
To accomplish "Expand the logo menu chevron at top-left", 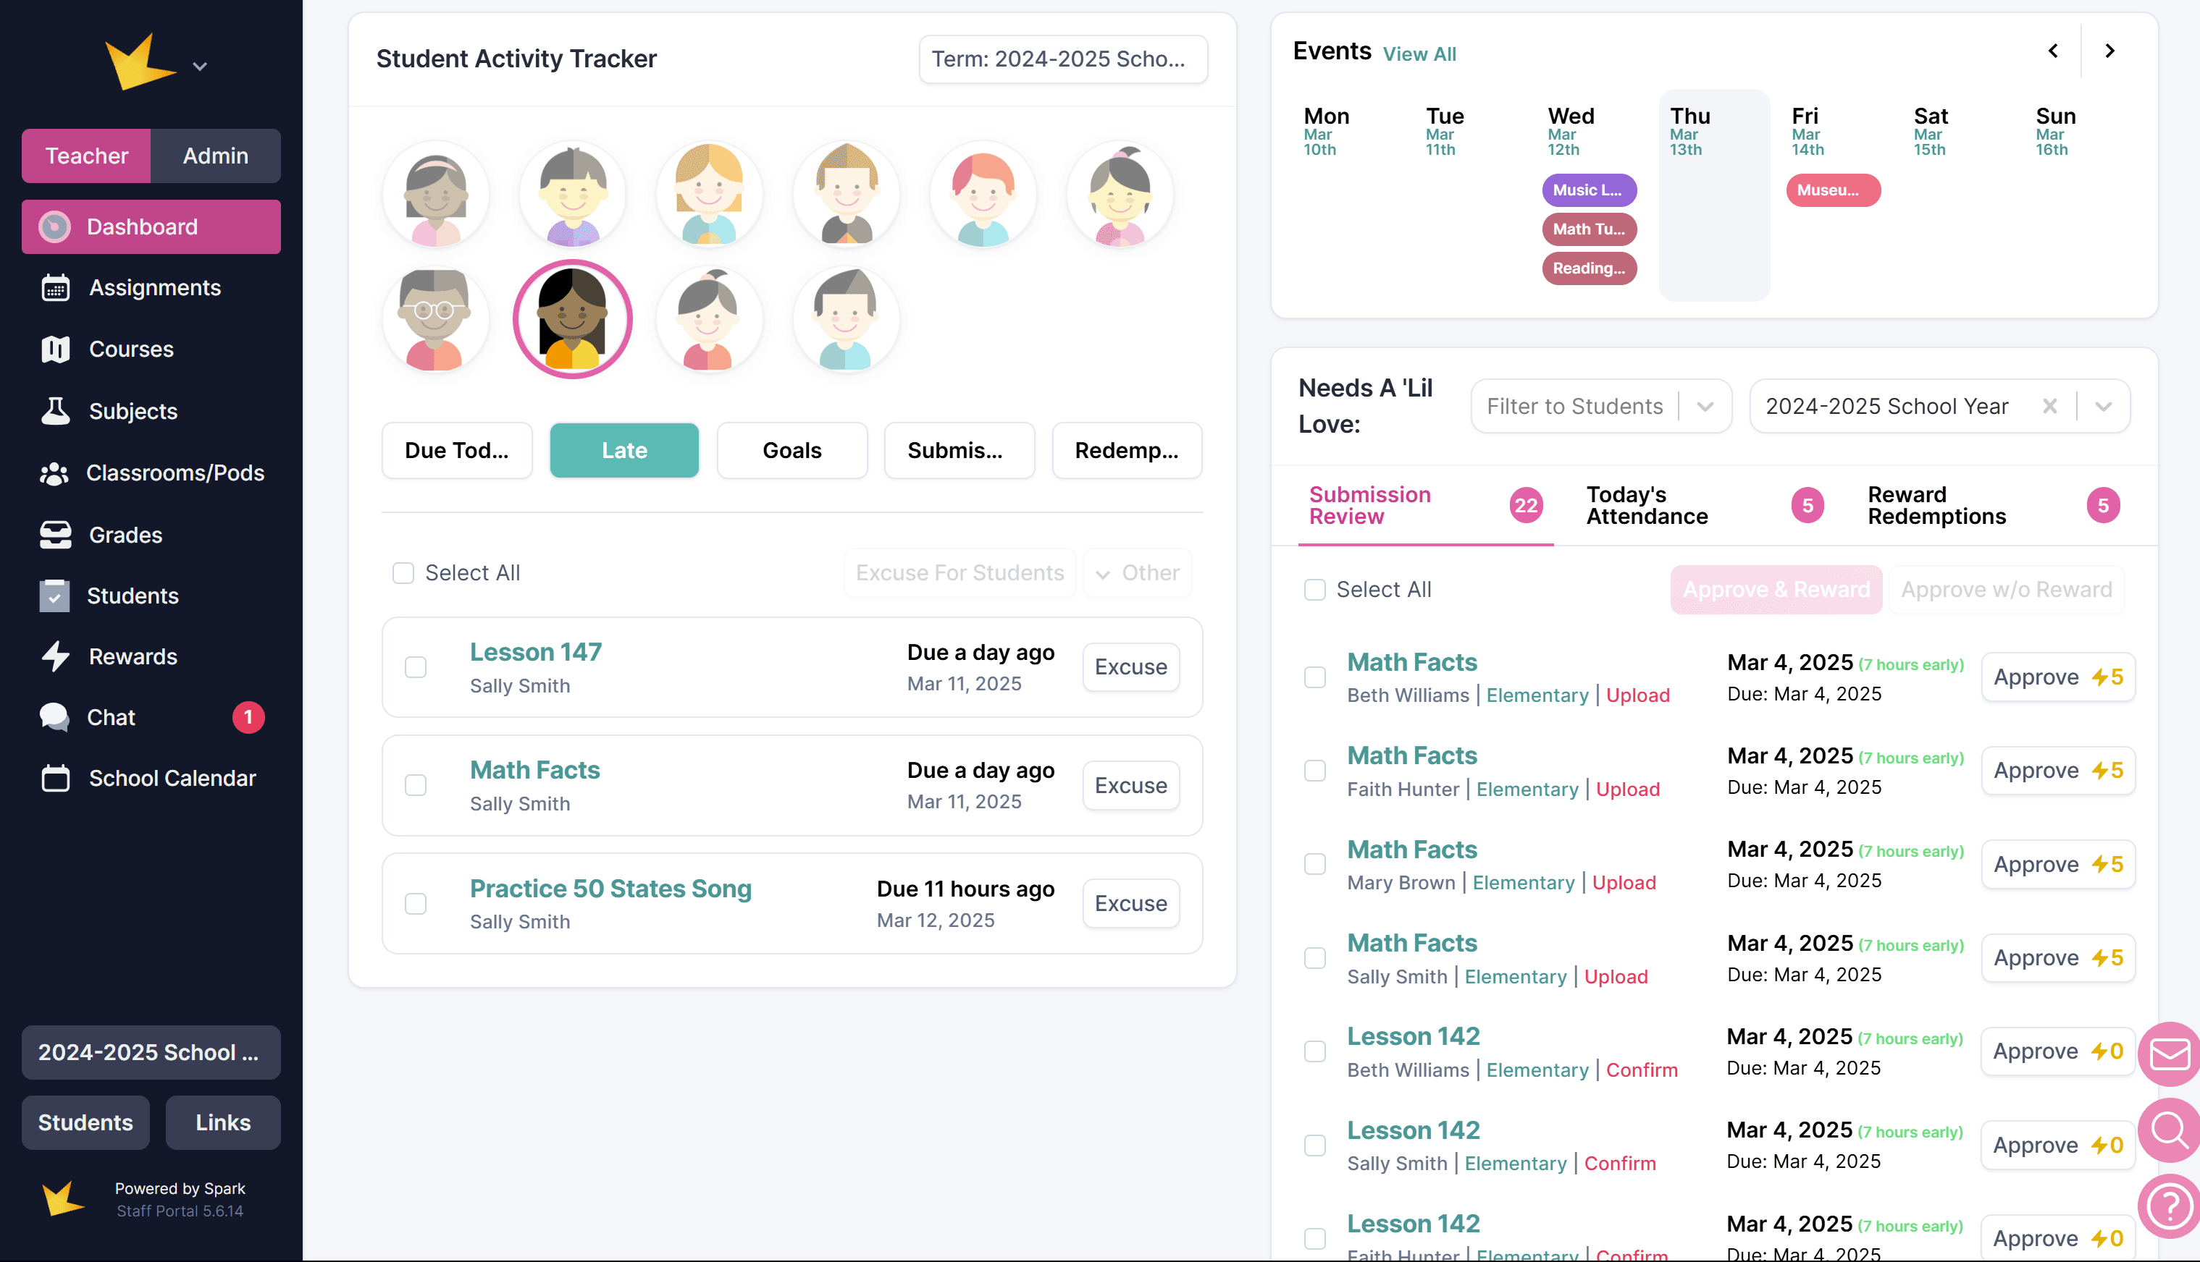I will click(x=199, y=67).
